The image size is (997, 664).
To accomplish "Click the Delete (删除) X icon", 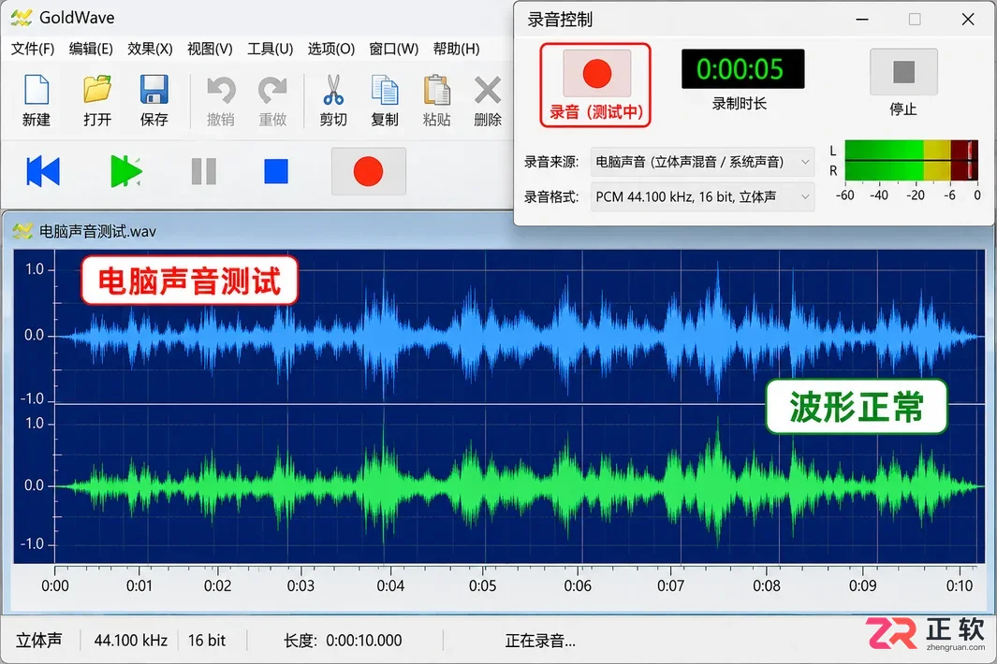I will (x=488, y=90).
